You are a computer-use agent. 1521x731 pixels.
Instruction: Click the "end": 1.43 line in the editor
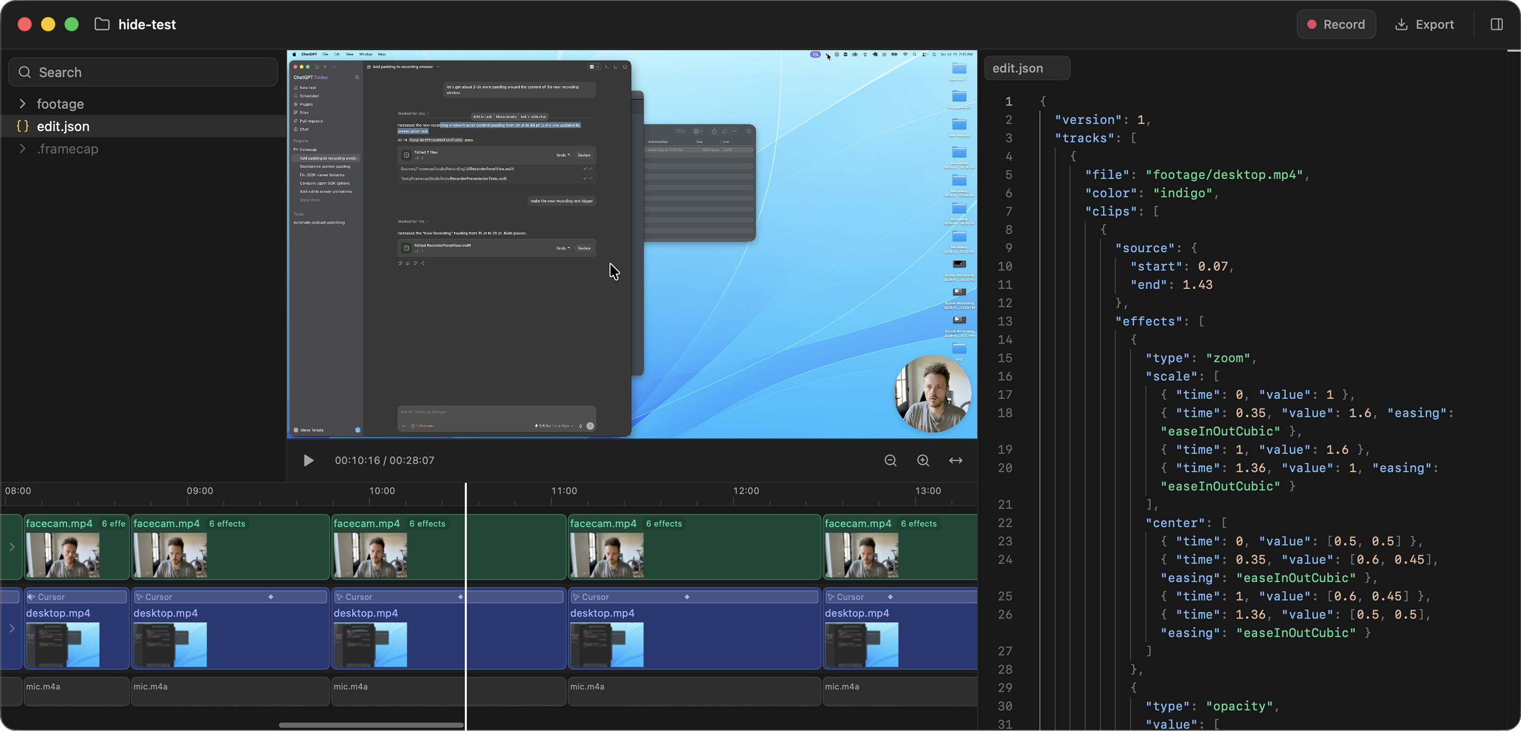point(1171,285)
